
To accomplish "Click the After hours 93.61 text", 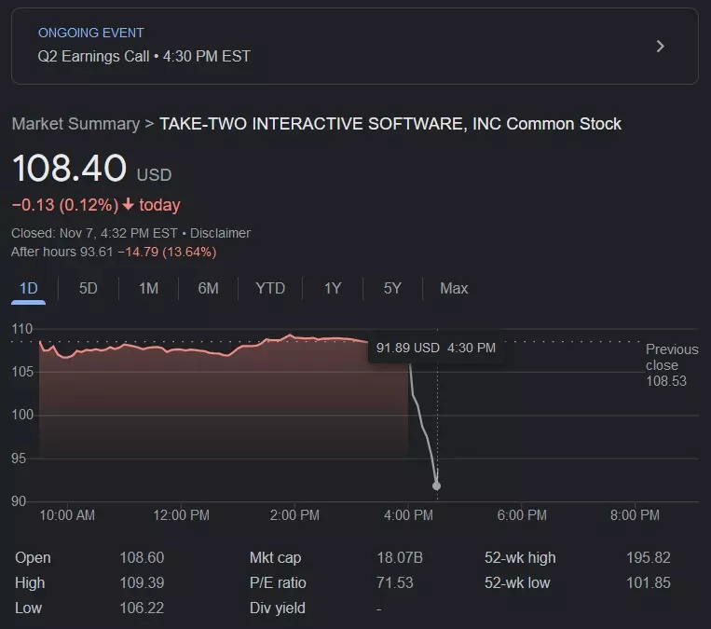I will coord(62,252).
